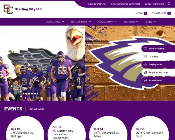175x140 pixels.
Task: Toggle the MENU dropdown arrow
Action: [x=145, y=13]
